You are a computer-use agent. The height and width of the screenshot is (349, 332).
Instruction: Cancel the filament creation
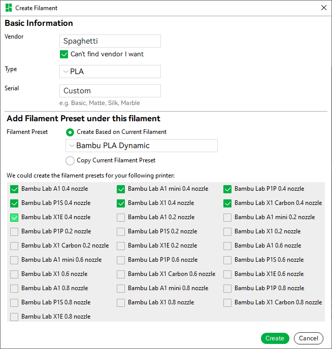click(x=309, y=338)
